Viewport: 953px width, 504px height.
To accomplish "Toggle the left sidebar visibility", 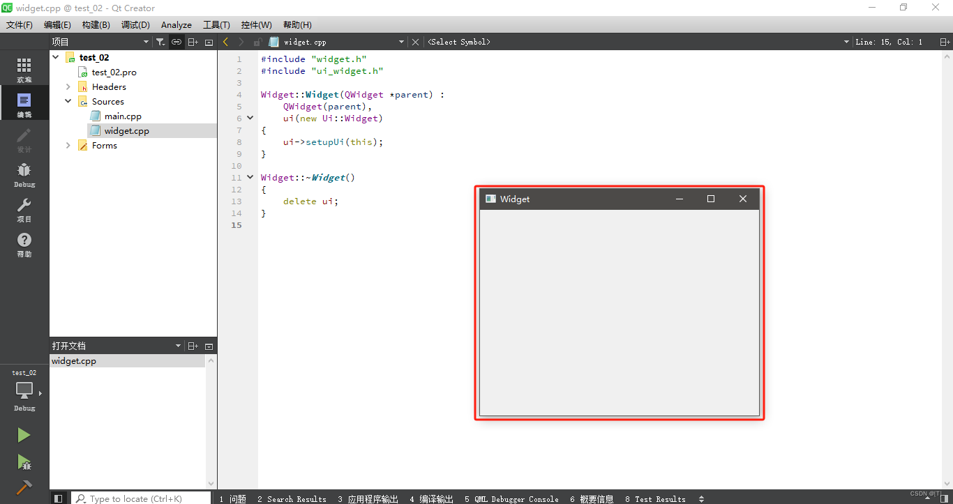I will [59, 498].
